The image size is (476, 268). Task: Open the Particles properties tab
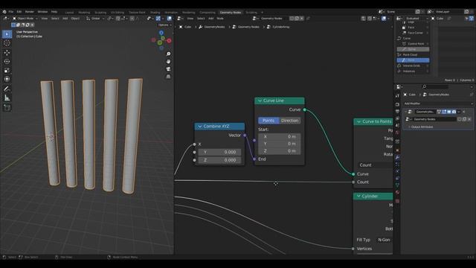click(397, 165)
